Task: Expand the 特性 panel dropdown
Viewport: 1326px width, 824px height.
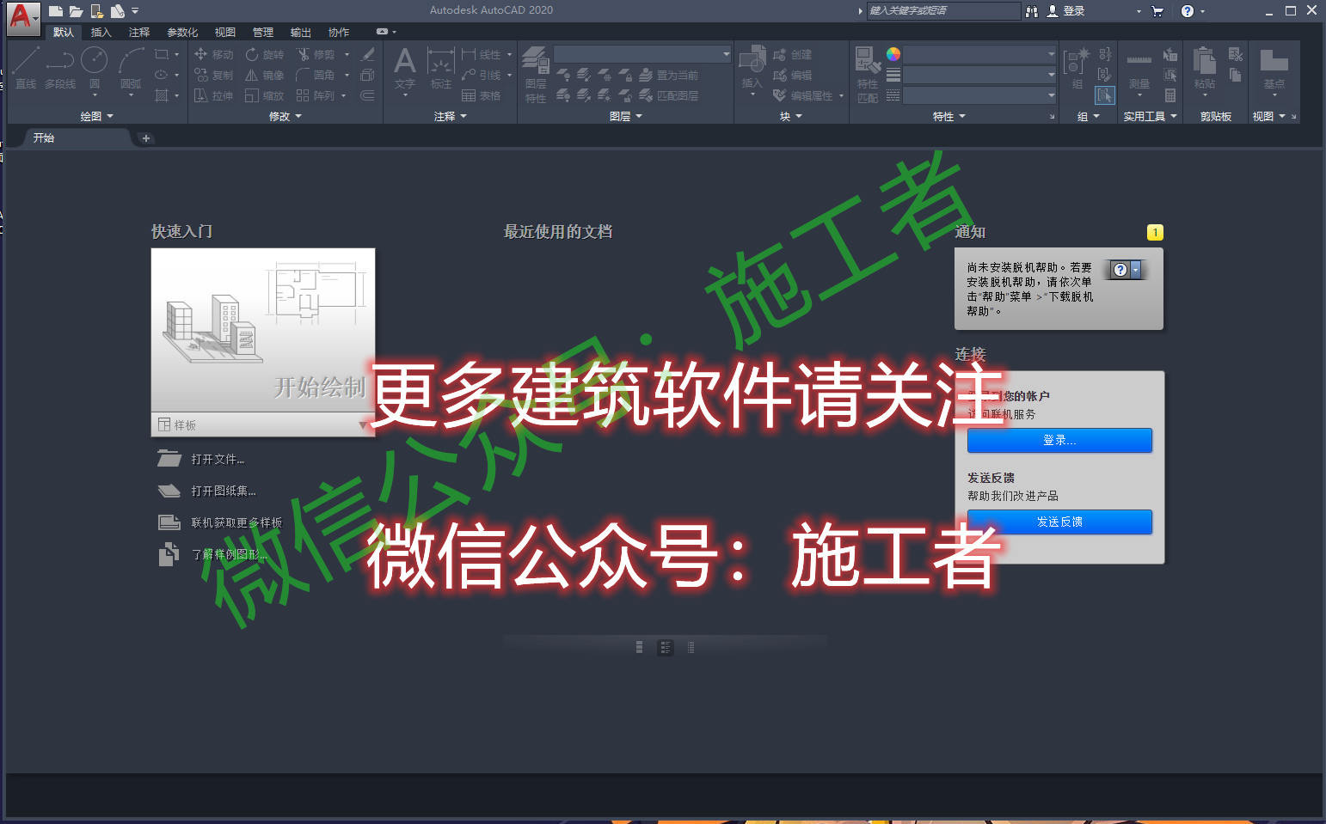Action: 949,116
